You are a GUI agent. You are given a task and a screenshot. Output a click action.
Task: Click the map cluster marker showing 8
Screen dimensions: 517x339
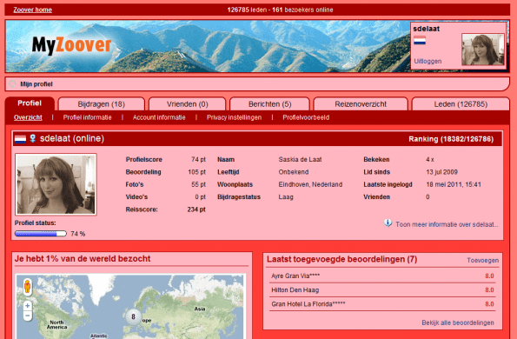click(x=134, y=316)
